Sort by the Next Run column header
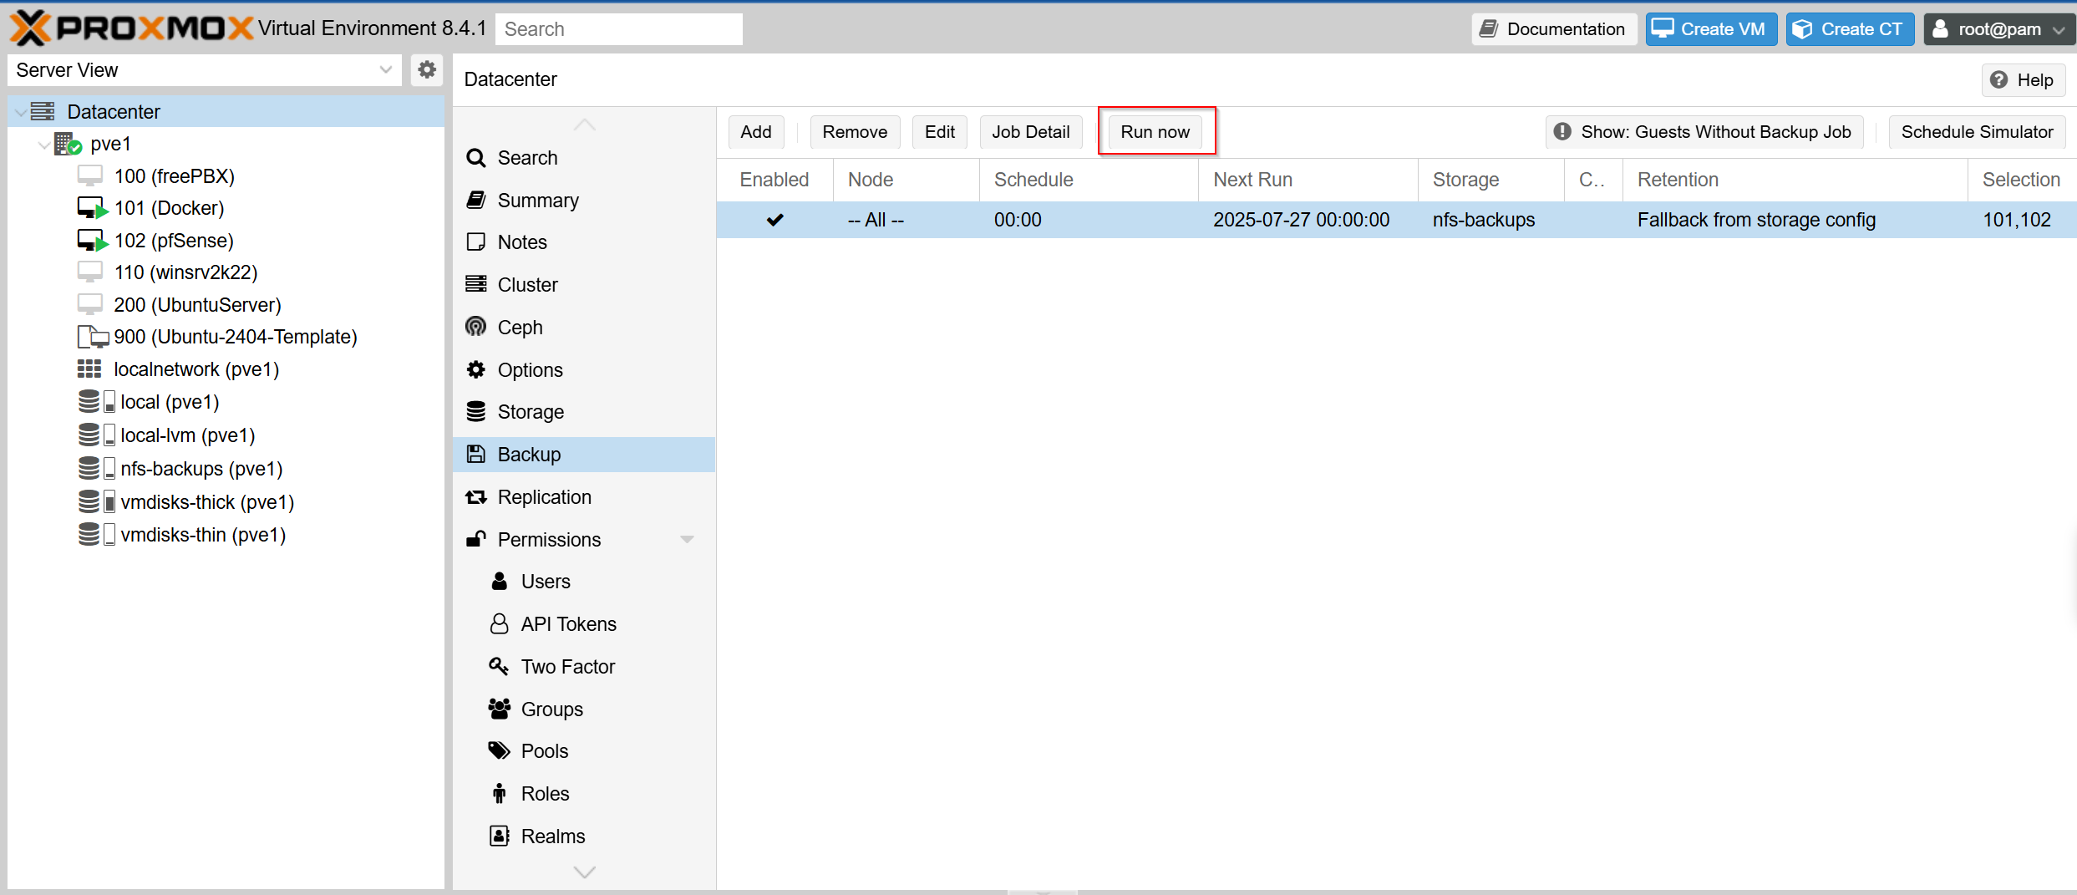 tap(1308, 180)
